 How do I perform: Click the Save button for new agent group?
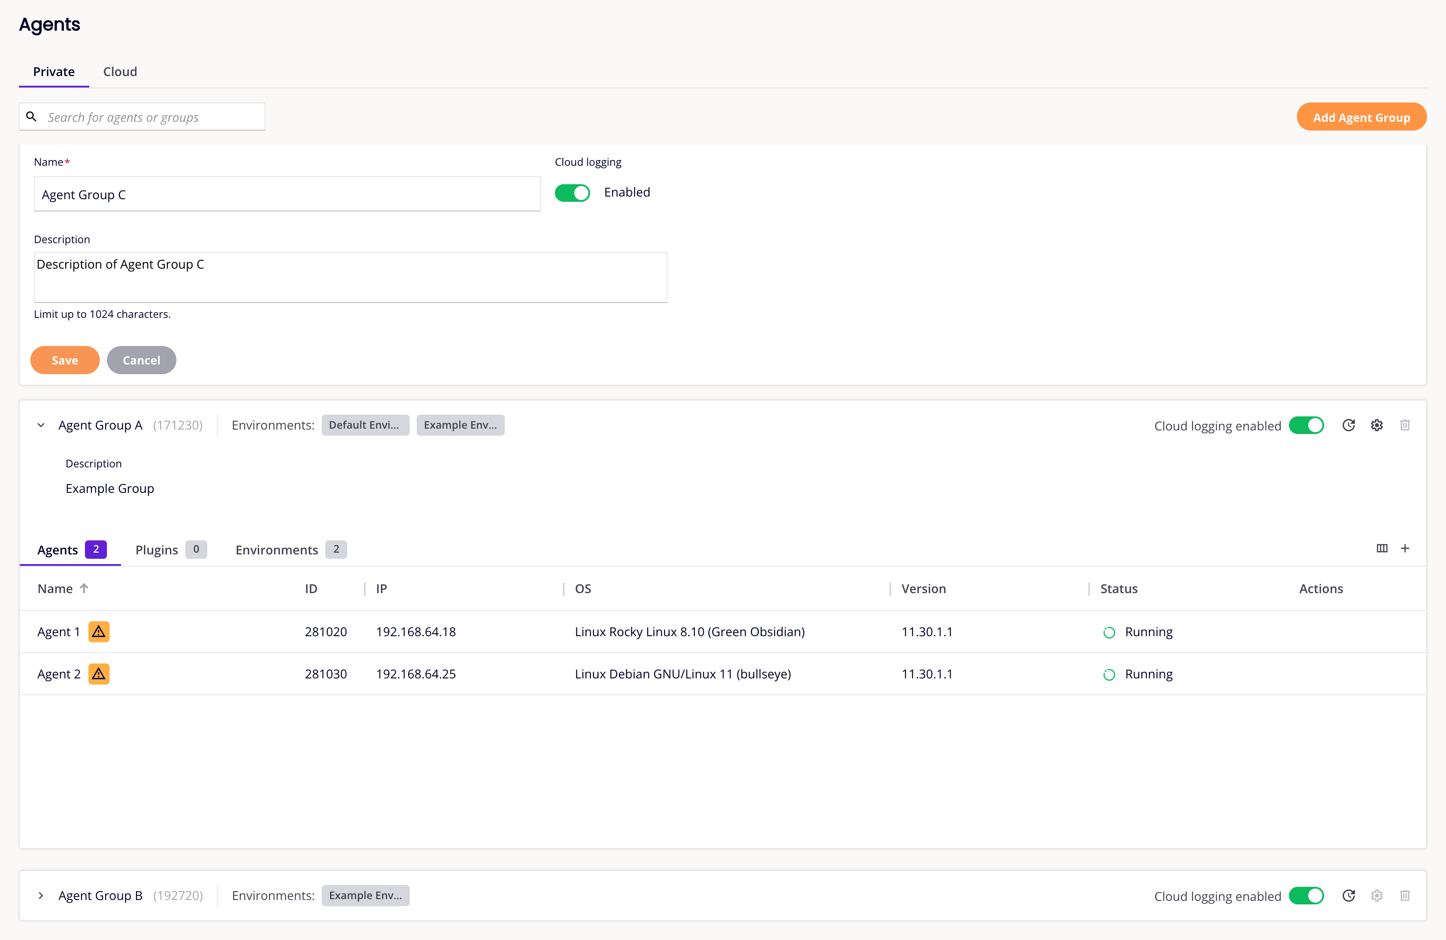(x=64, y=359)
